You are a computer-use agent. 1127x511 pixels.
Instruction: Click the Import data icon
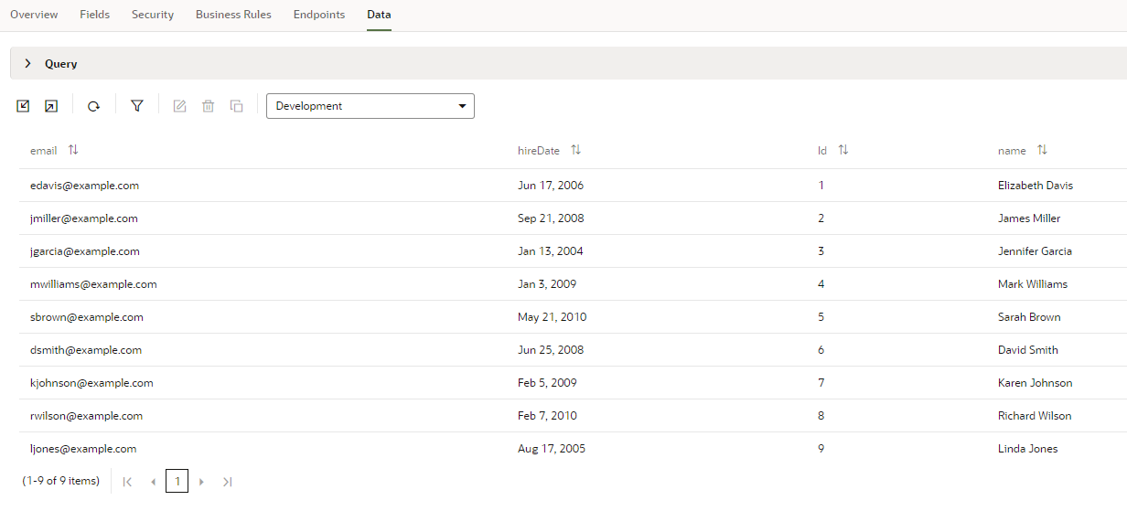click(24, 106)
